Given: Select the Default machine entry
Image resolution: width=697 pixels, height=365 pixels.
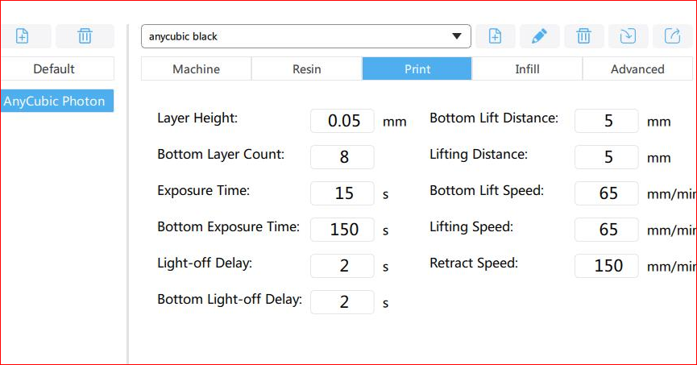Looking at the screenshot, I should (54, 69).
